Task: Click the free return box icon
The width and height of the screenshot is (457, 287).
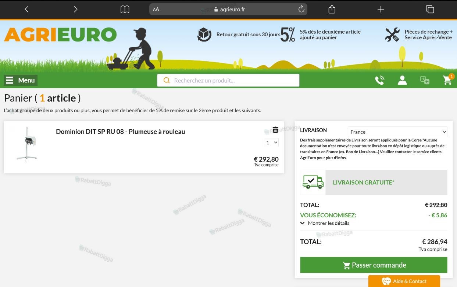Action: [204, 34]
